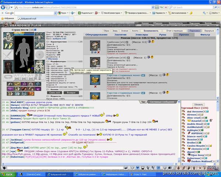Screen dimensions: 221x177
Task: Click Обновить above the player list
Action: [x=199, y=105]
